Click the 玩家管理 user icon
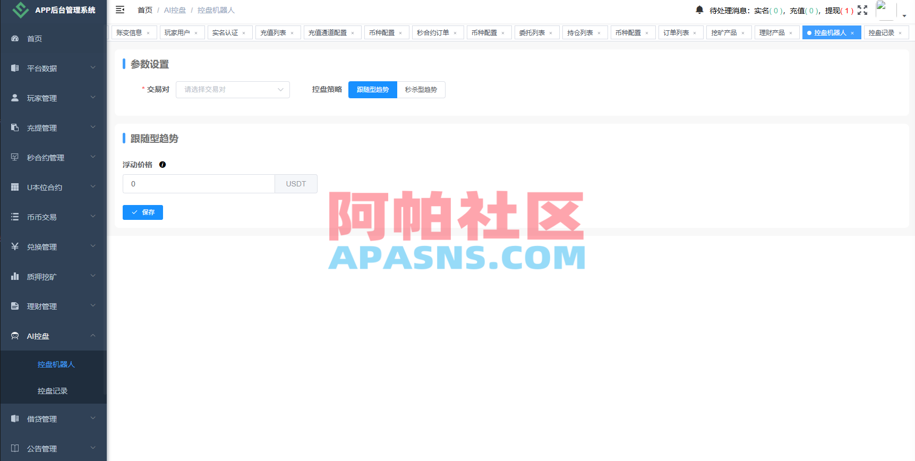This screenshot has width=915, height=461. (x=15, y=98)
